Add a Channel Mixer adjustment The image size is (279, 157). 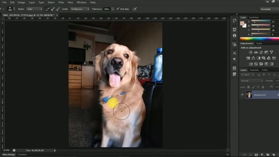click(269, 58)
